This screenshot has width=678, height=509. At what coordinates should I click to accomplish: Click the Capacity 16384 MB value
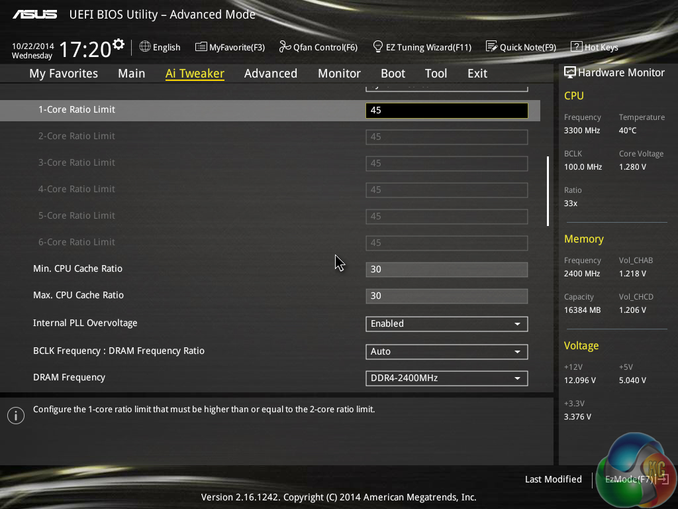pyautogui.click(x=583, y=310)
